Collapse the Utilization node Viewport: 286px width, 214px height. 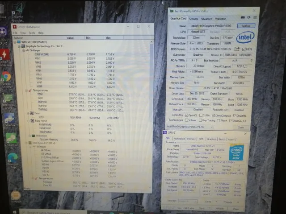29,136
